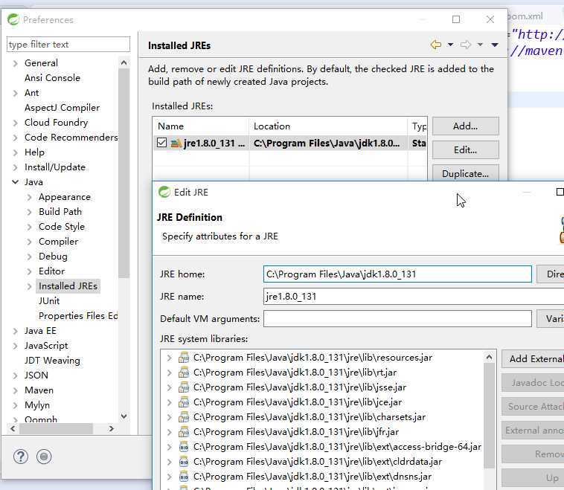Select Mylyn in preferences tree

(x=37, y=405)
